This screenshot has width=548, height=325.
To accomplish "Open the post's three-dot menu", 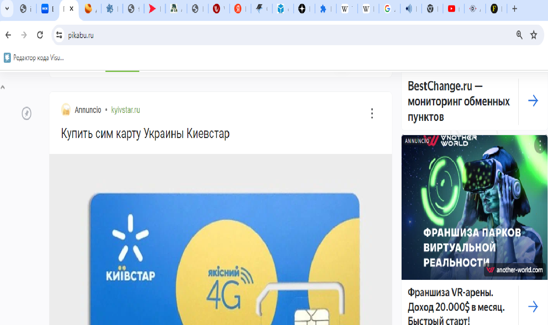I will point(372,113).
